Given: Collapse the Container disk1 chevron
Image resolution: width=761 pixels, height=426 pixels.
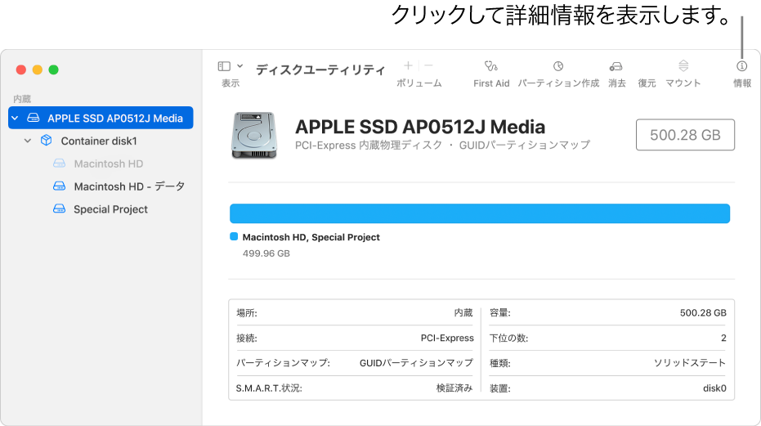Looking at the screenshot, I should 28,141.
